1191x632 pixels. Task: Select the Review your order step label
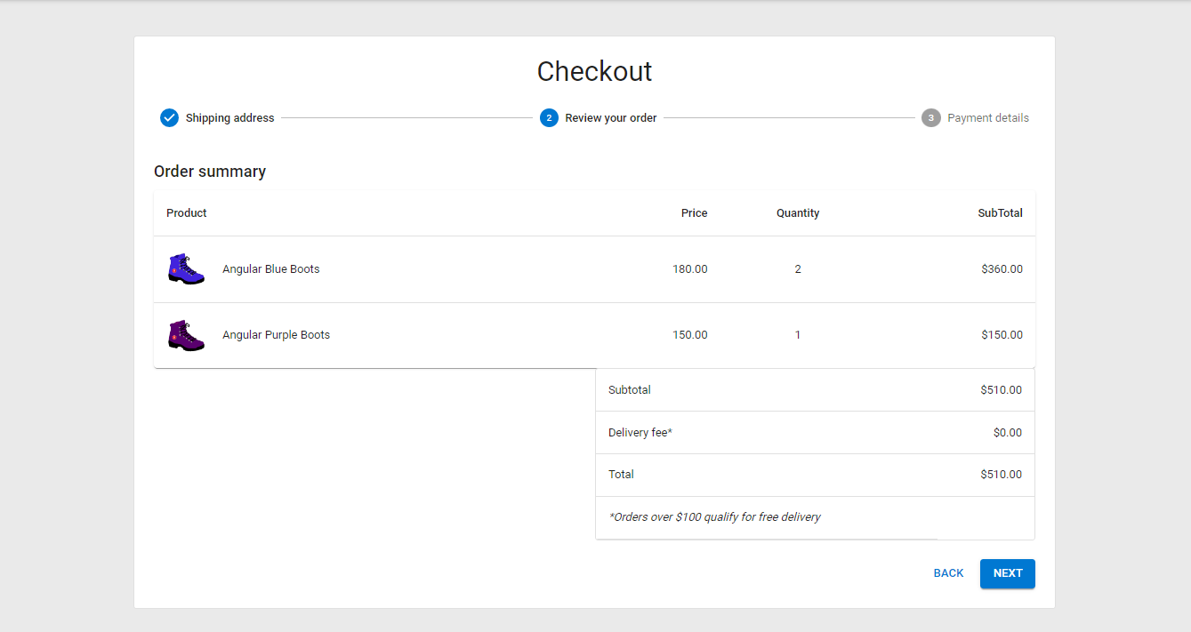click(611, 118)
